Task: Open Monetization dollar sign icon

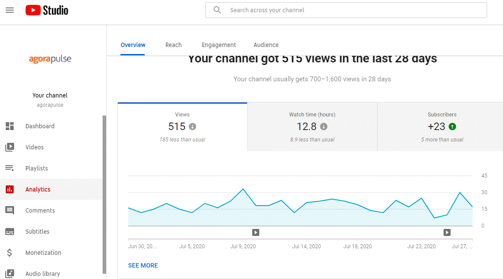Action: [10, 253]
